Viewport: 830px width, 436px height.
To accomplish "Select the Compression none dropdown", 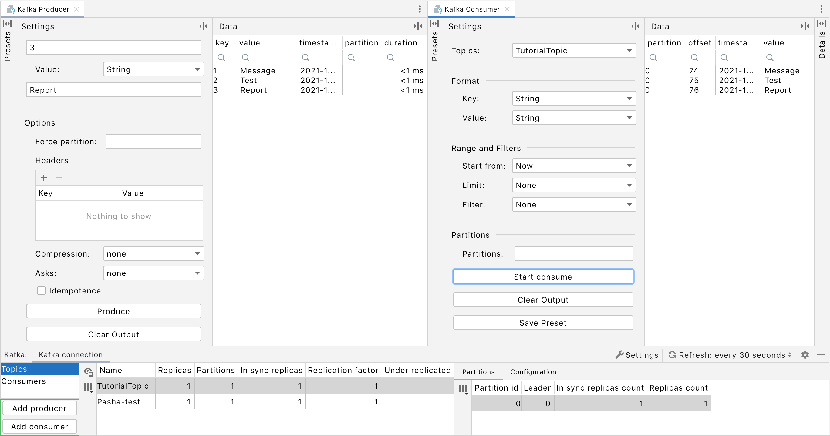I will [x=153, y=254].
